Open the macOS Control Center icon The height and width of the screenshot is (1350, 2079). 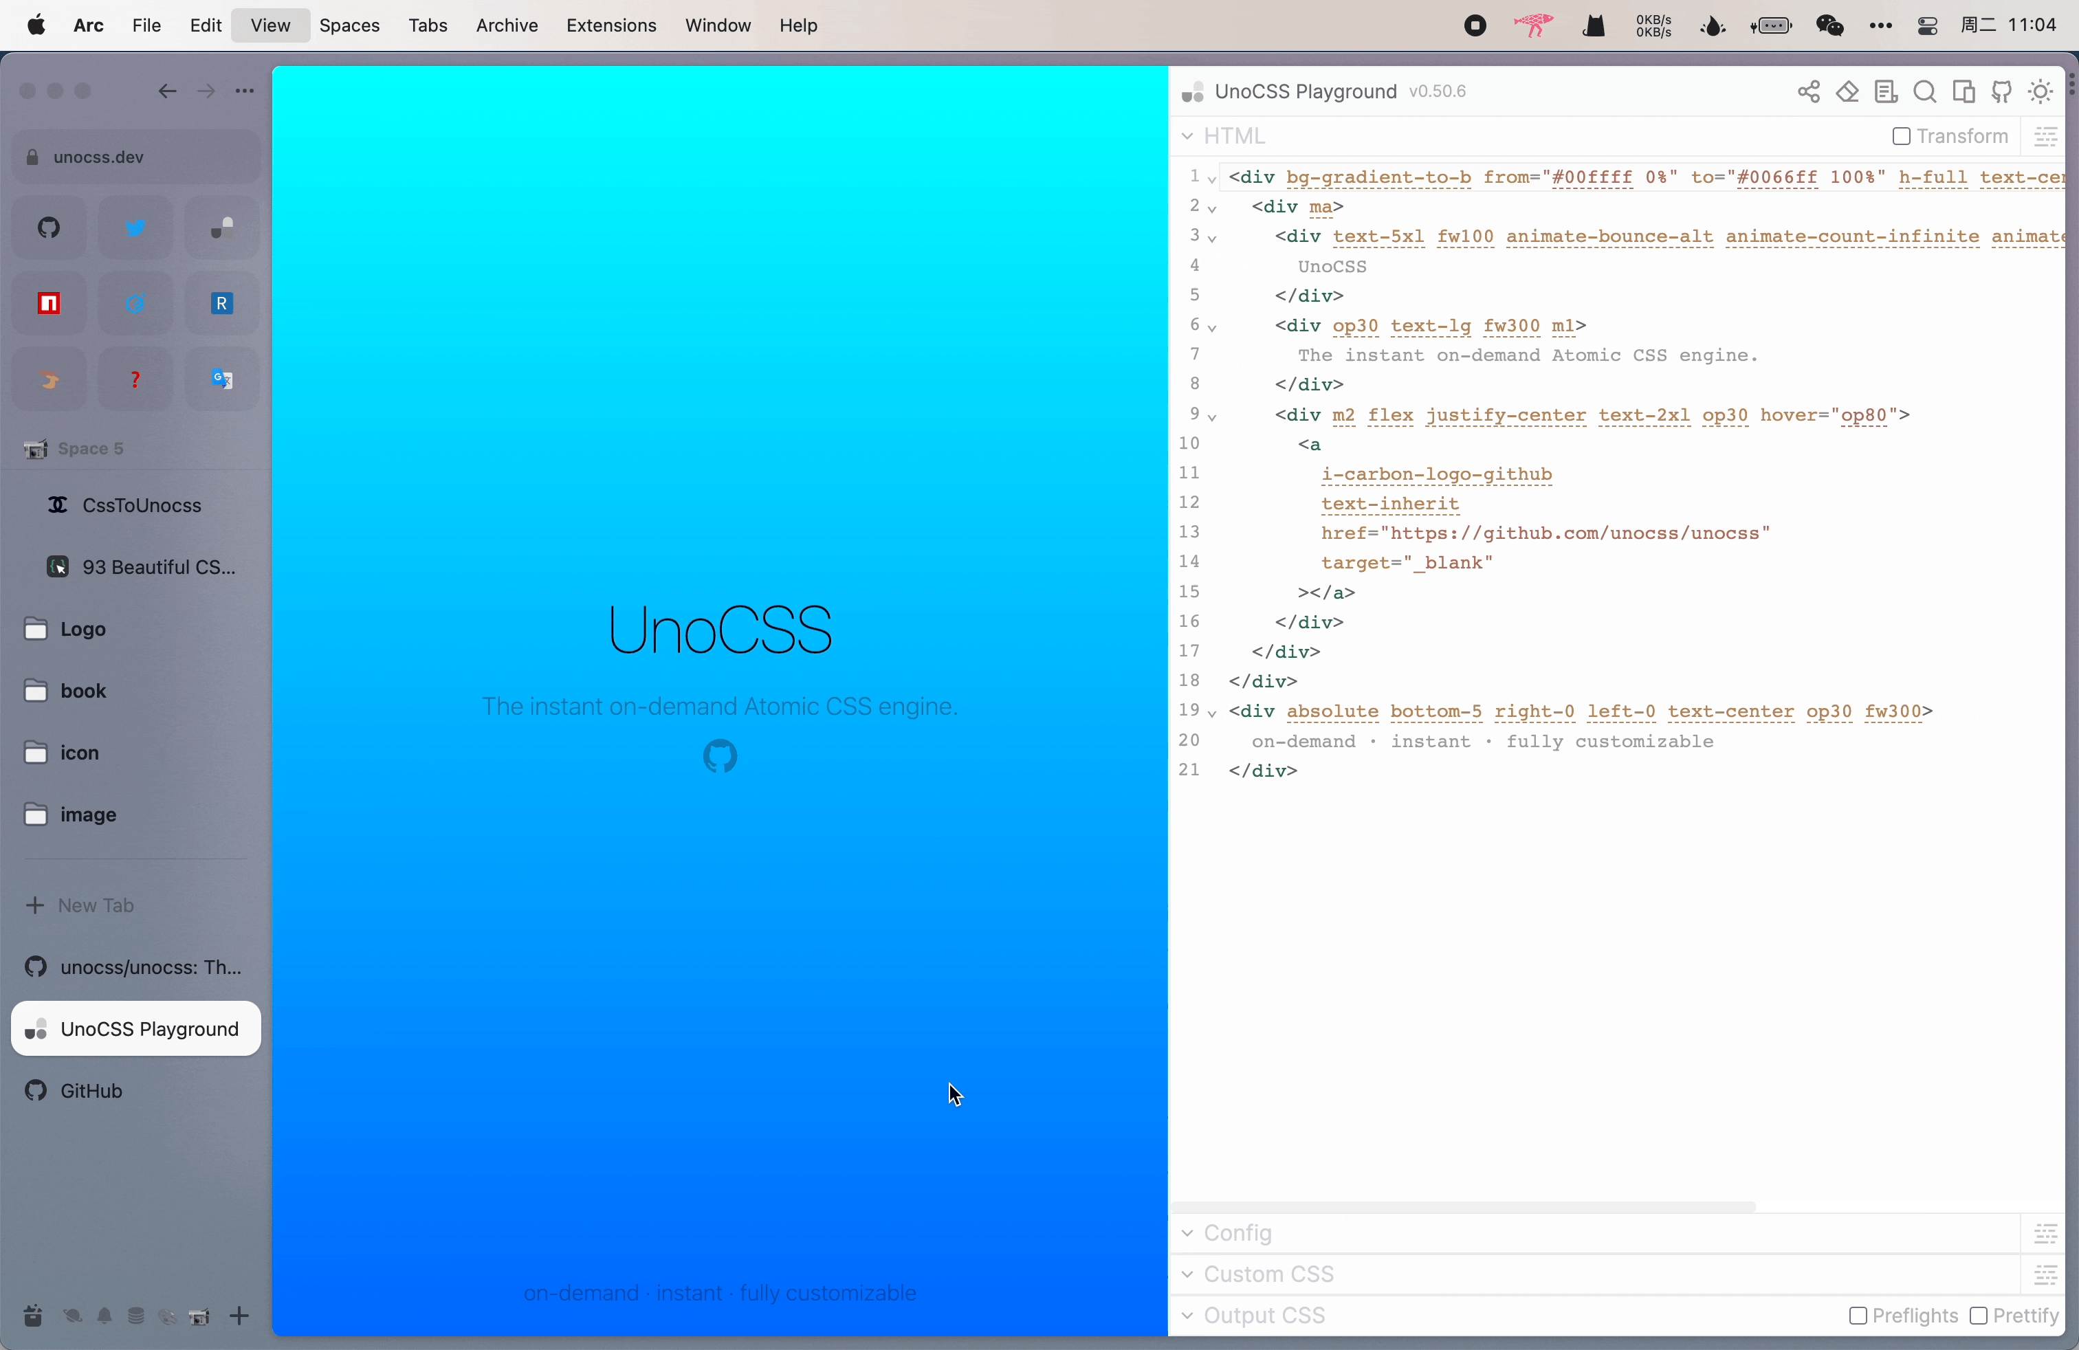(x=1927, y=27)
